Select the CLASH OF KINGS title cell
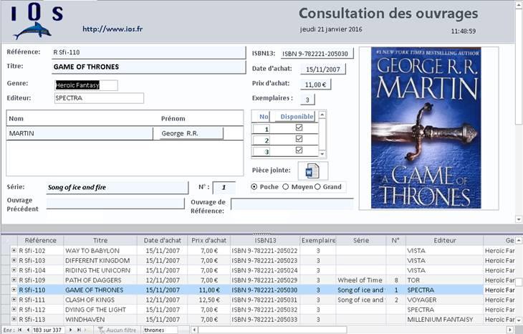 [100, 300]
